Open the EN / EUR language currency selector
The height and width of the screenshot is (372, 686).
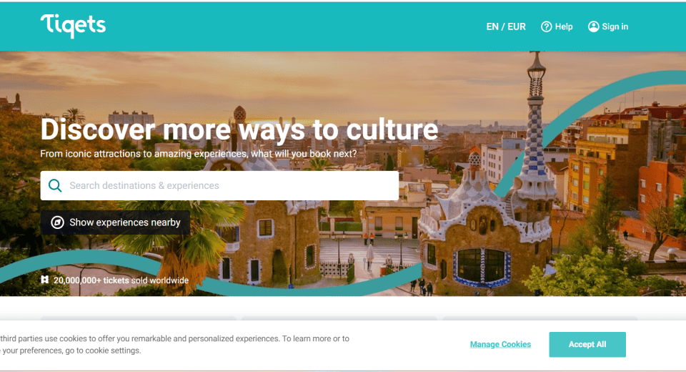506,26
